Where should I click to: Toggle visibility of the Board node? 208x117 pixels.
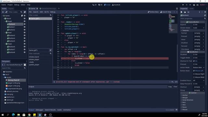[x=25, y=19]
